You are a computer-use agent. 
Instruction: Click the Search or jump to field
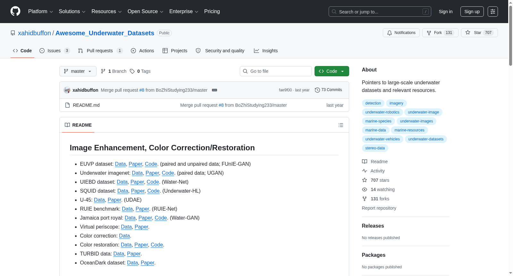tap(380, 12)
